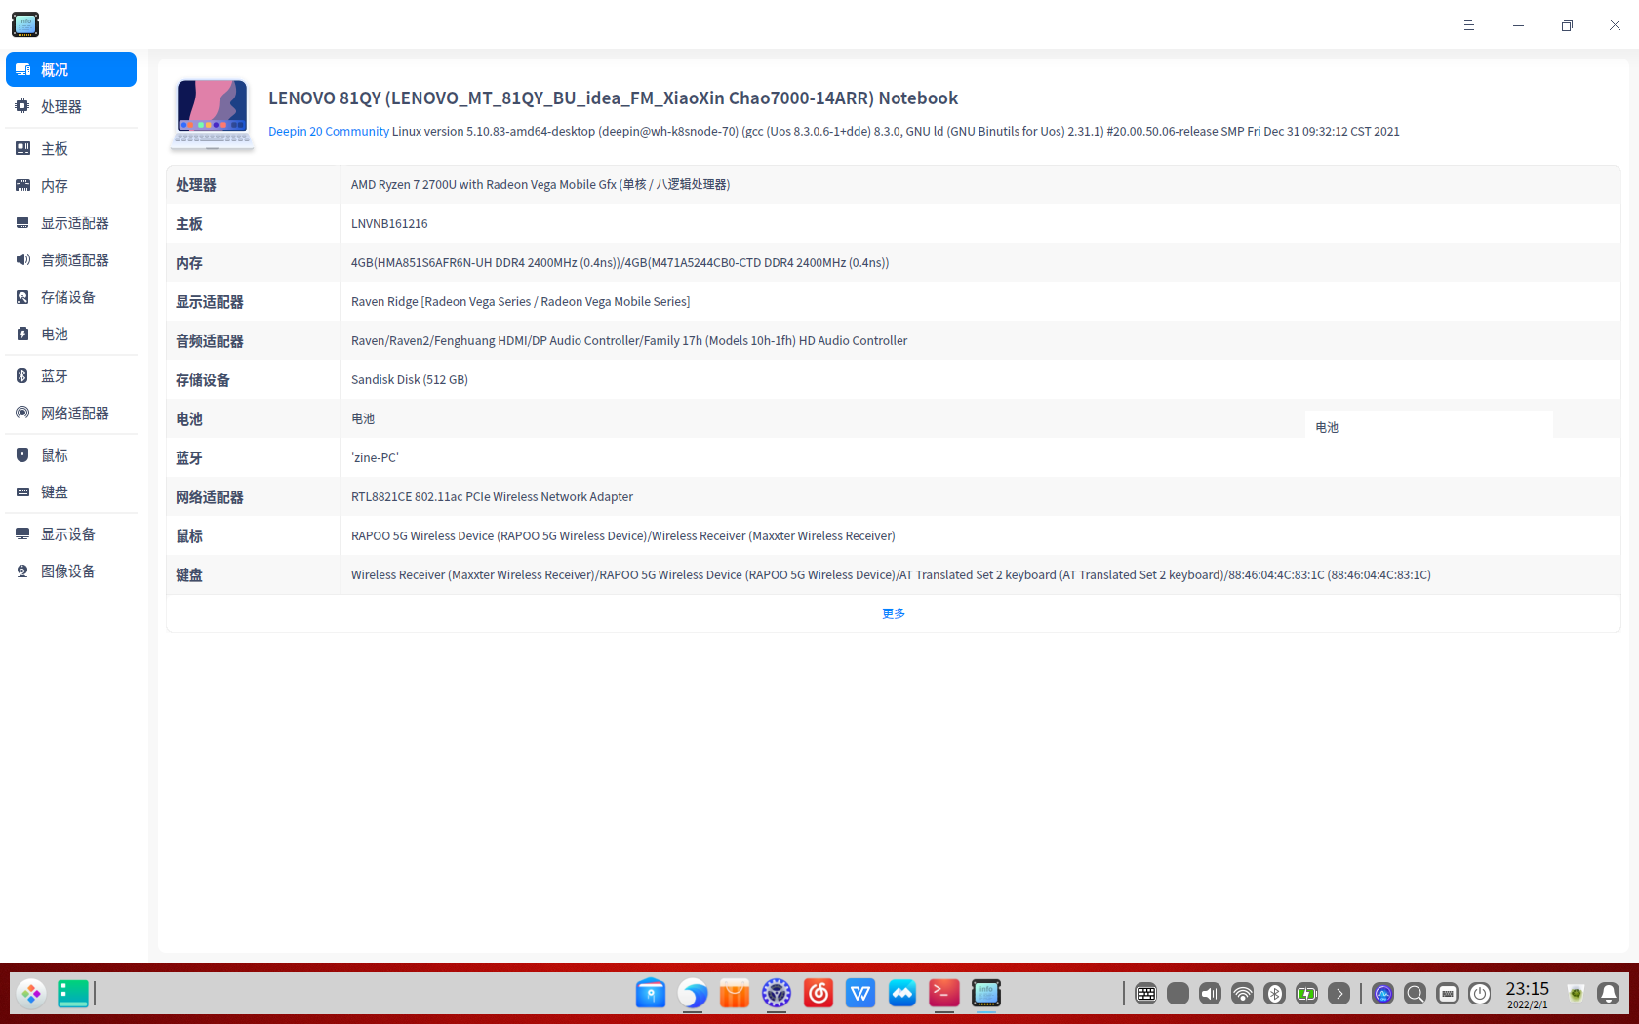Open the Deepin 20 Community link
The height and width of the screenshot is (1024, 1639).
pyautogui.click(x=329, y=131)
